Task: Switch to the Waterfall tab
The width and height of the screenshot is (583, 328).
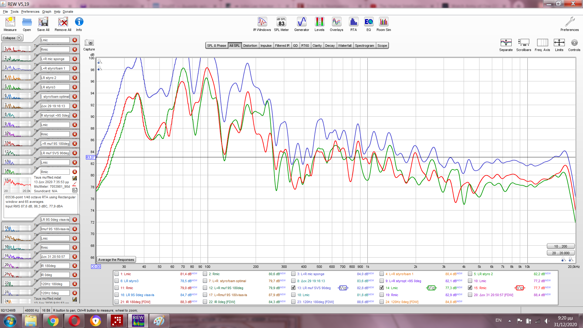Action: tap(345, 46)
